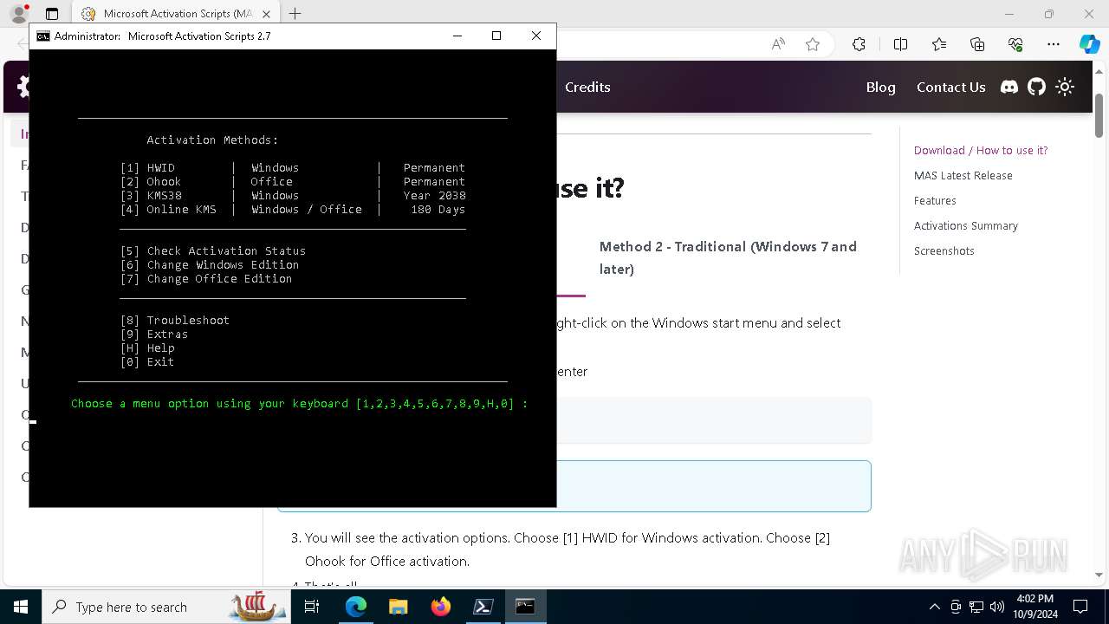Viewport: 1109px width, 624px height.
Task: Switch to cmd console taskbar icon
Action: 525,607
